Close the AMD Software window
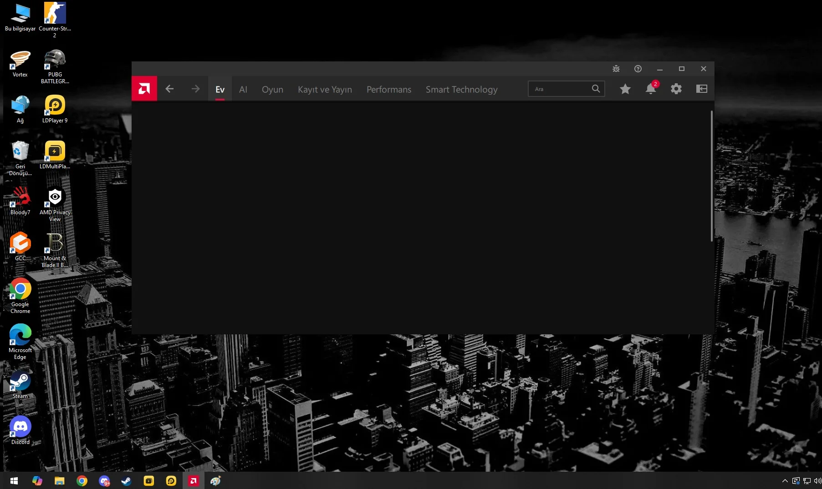 704,69
